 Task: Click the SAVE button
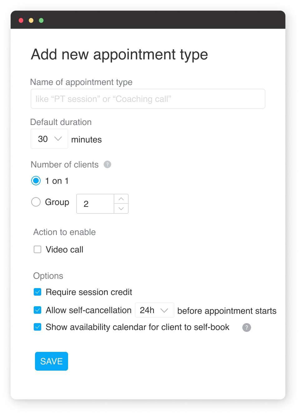(51, 361)
